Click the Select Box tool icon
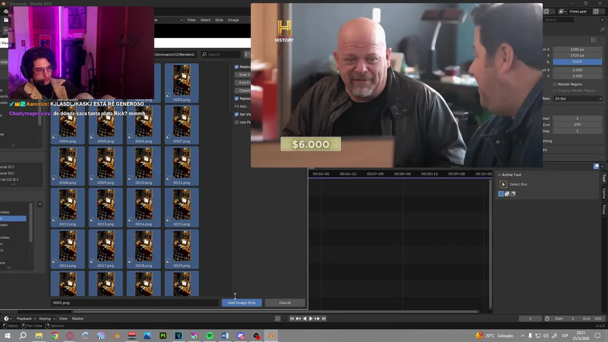The height and width of the screenshot is (342, 608). 503,184
